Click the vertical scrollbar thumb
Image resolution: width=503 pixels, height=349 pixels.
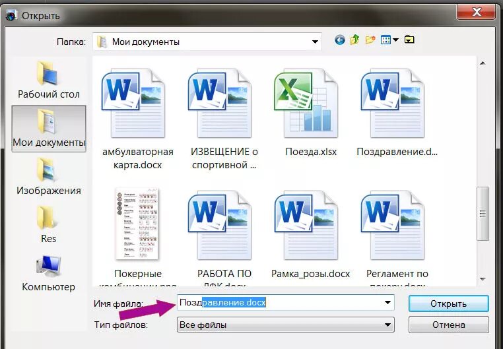[x=483, y=214]
